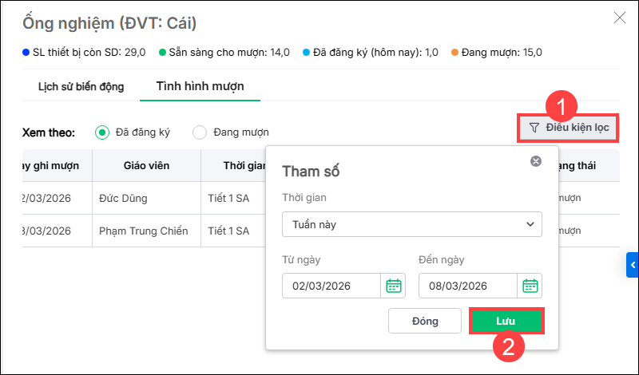Screen dimensions: 639x375
Task: Close the Ống nghiệm dialog
Action: [618, 18]
